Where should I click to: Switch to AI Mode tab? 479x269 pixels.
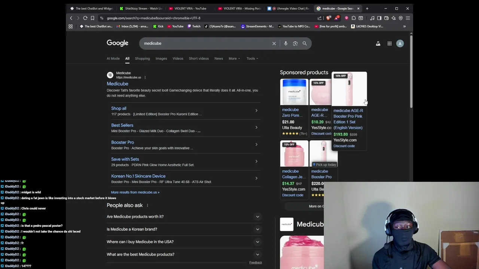[x=113, y=58]
